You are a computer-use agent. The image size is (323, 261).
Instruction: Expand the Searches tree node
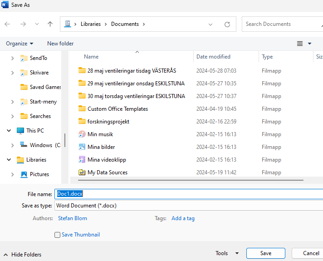[x=12, y=116]
